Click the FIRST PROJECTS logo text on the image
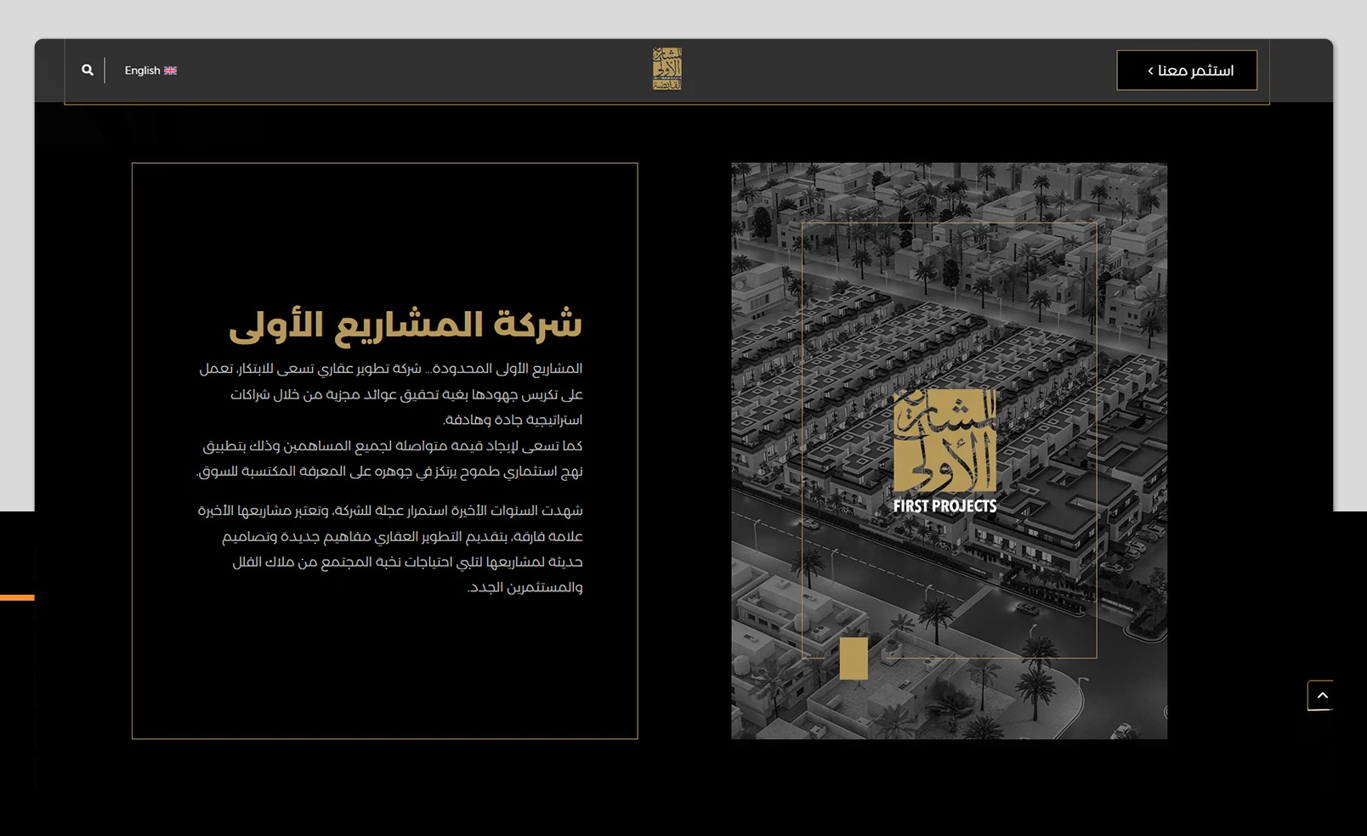The width and height of the screenshot is (1367, 836). (945, 506)
